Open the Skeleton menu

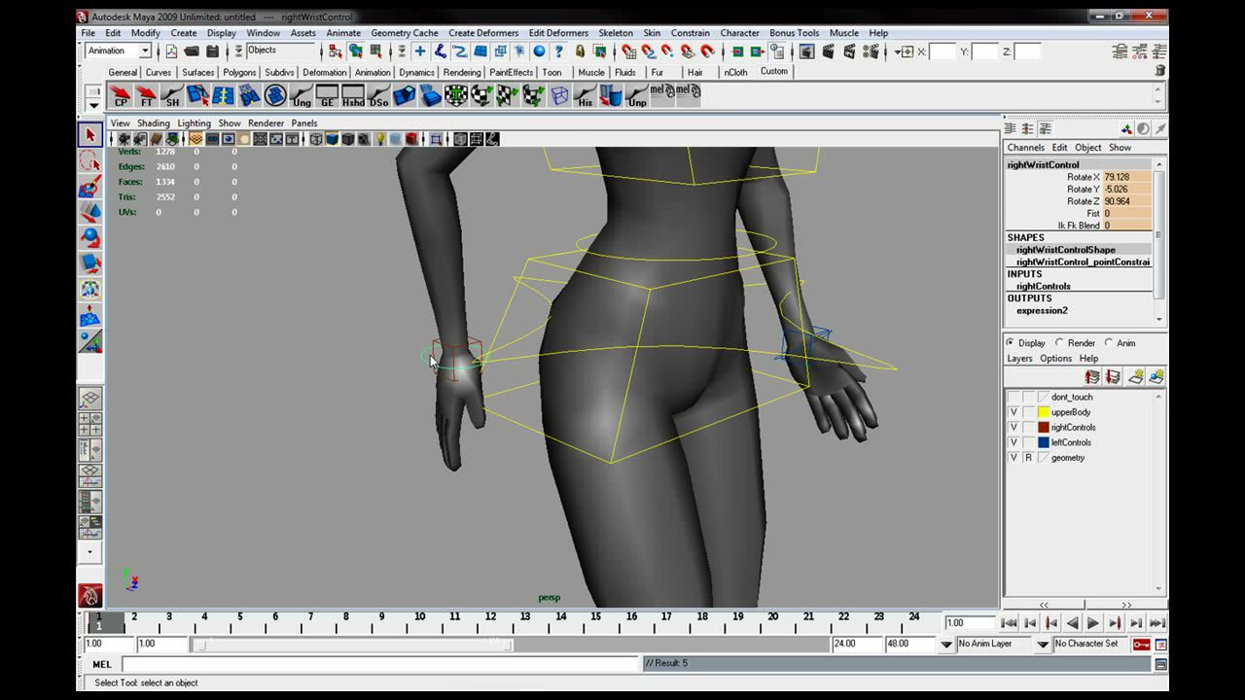point(615,33)
